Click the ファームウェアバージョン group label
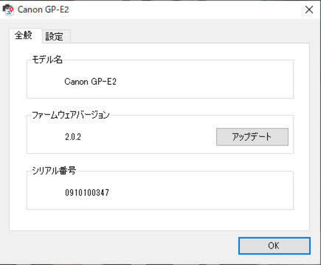Screen dimensions: 321x265 pos(71,115)
